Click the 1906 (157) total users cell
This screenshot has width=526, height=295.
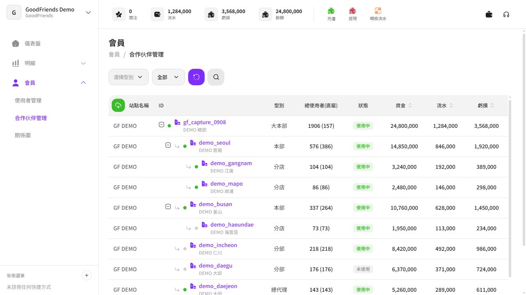point(321,126)
